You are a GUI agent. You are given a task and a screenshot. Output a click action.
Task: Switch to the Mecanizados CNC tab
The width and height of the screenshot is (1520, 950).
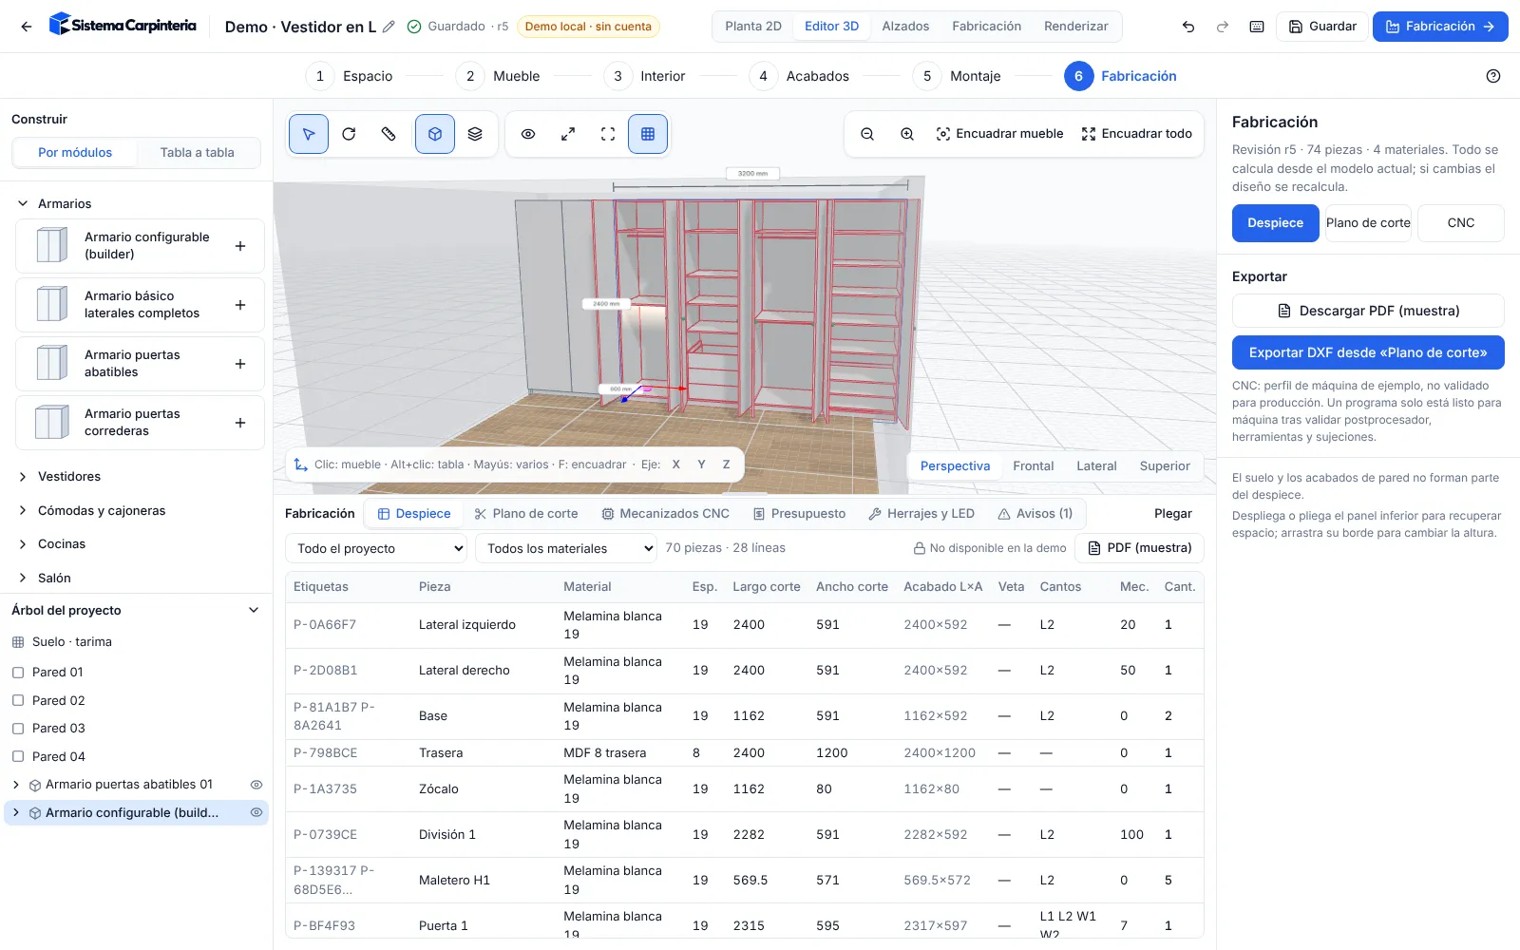coord(666,514)
